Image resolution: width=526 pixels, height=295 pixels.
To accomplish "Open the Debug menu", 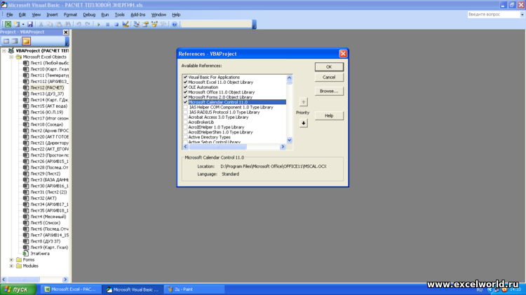I will [89, 15].
